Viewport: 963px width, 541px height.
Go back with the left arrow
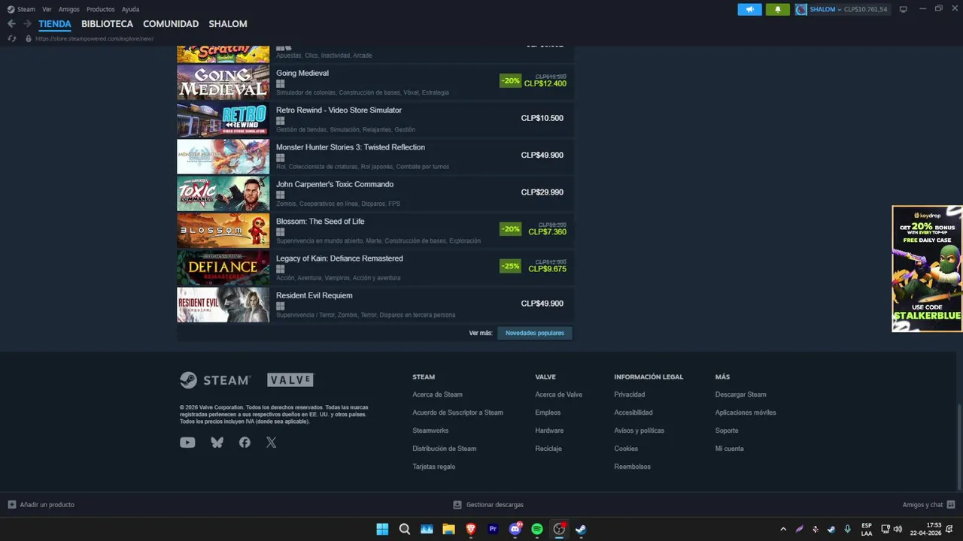click(11, 24)
